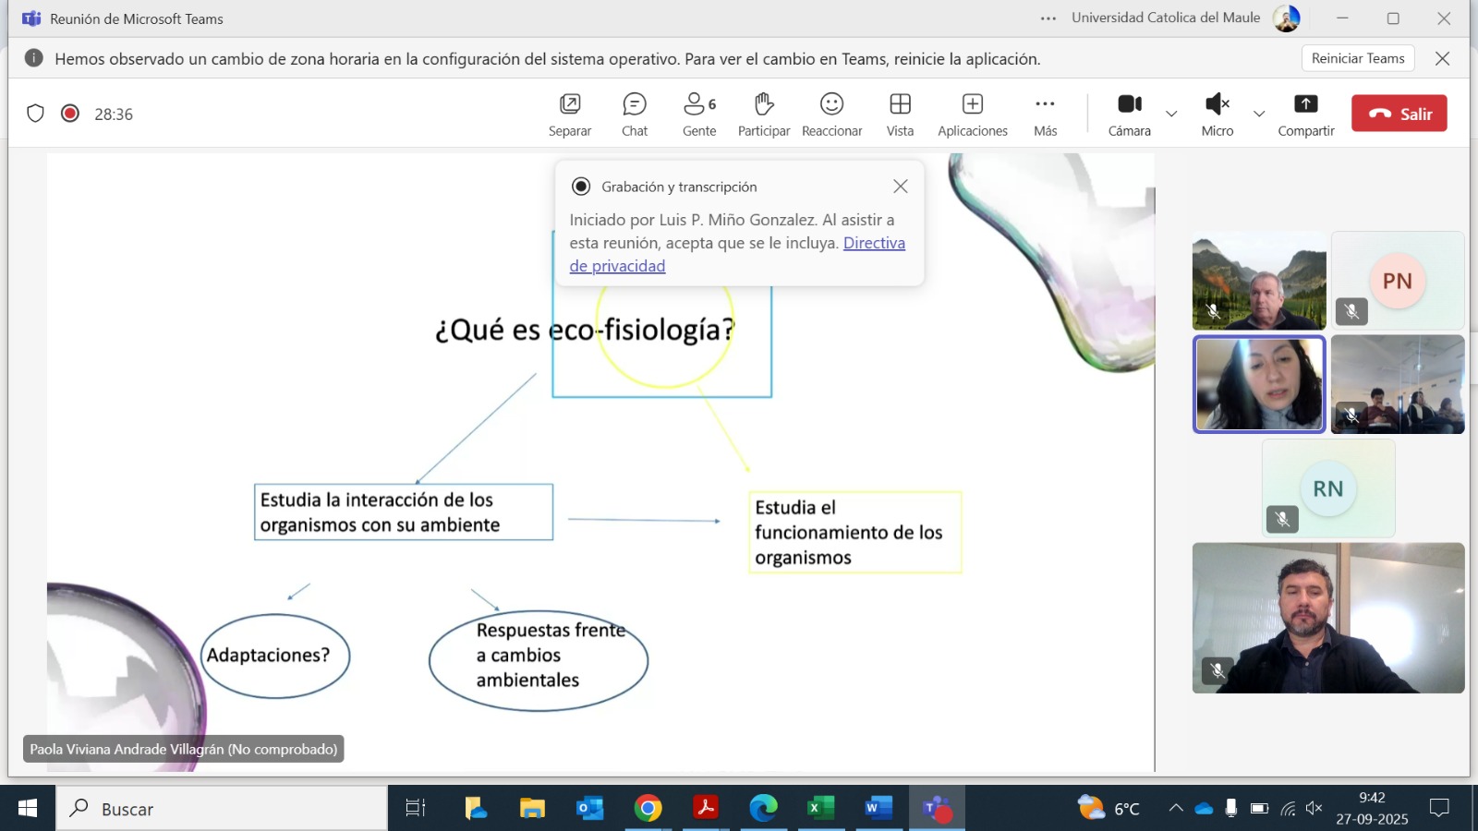Viewport: 1478px width, 831px height.
Task: Open the Directiva de privacidad link
Action: [x=873, y=243]
